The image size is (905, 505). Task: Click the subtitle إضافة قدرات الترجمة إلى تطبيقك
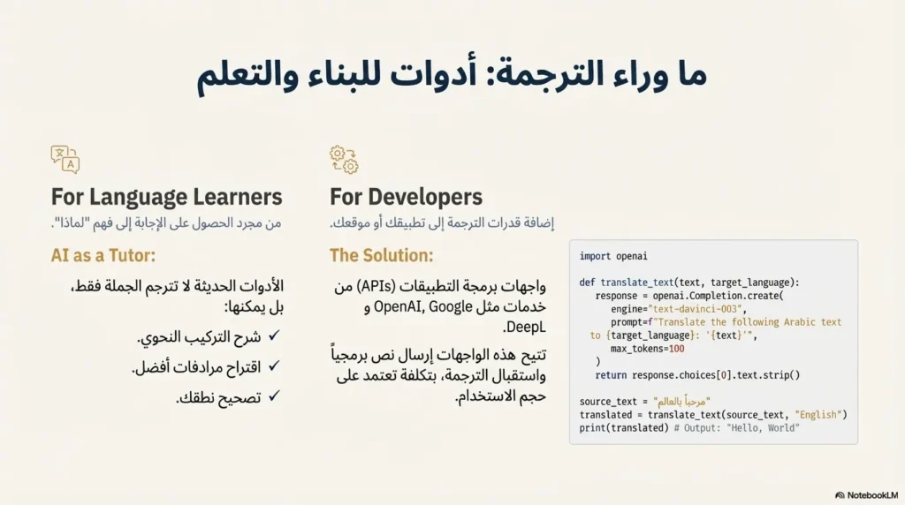point(442,223)
